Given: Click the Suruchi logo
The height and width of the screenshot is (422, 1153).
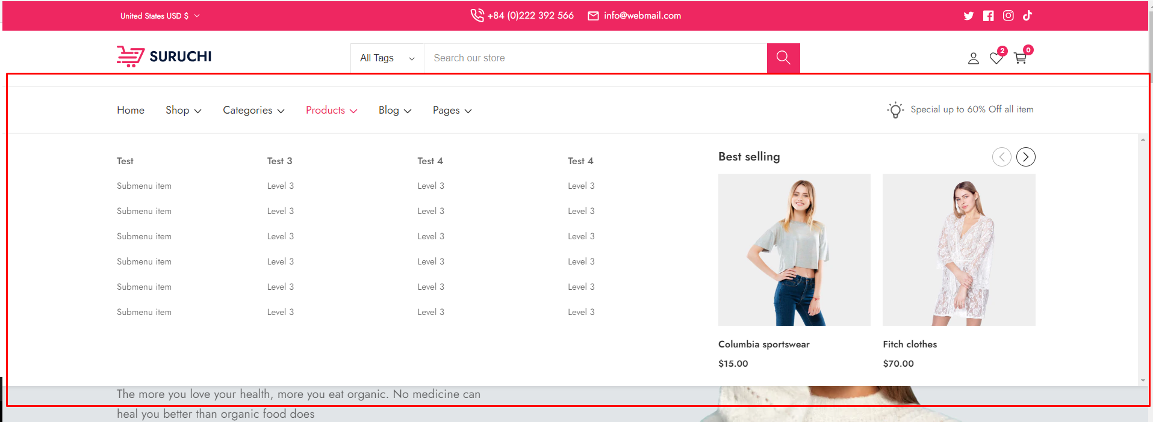Looking at the screenshot, I should pyautogui.click(x=164, y=57).
